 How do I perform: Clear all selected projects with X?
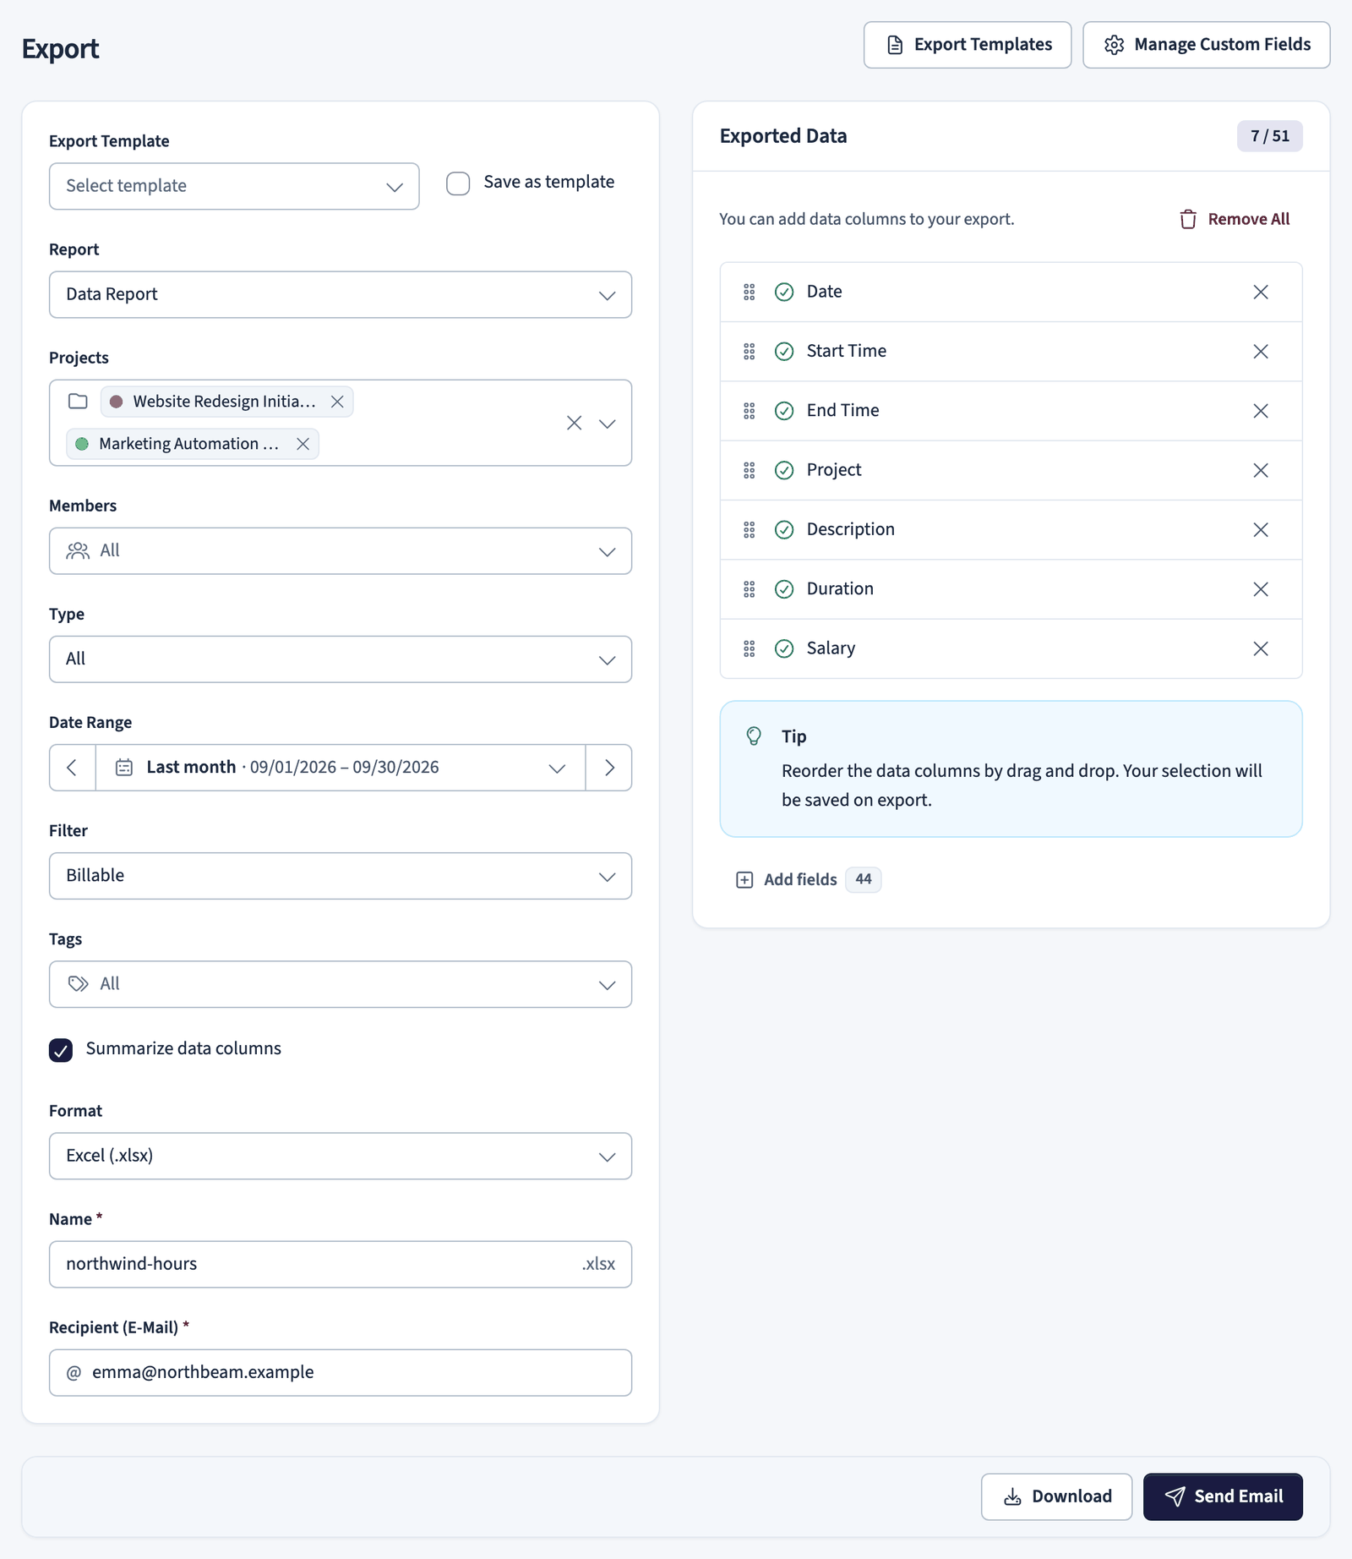pyautogui.click(x=574, y=423)
